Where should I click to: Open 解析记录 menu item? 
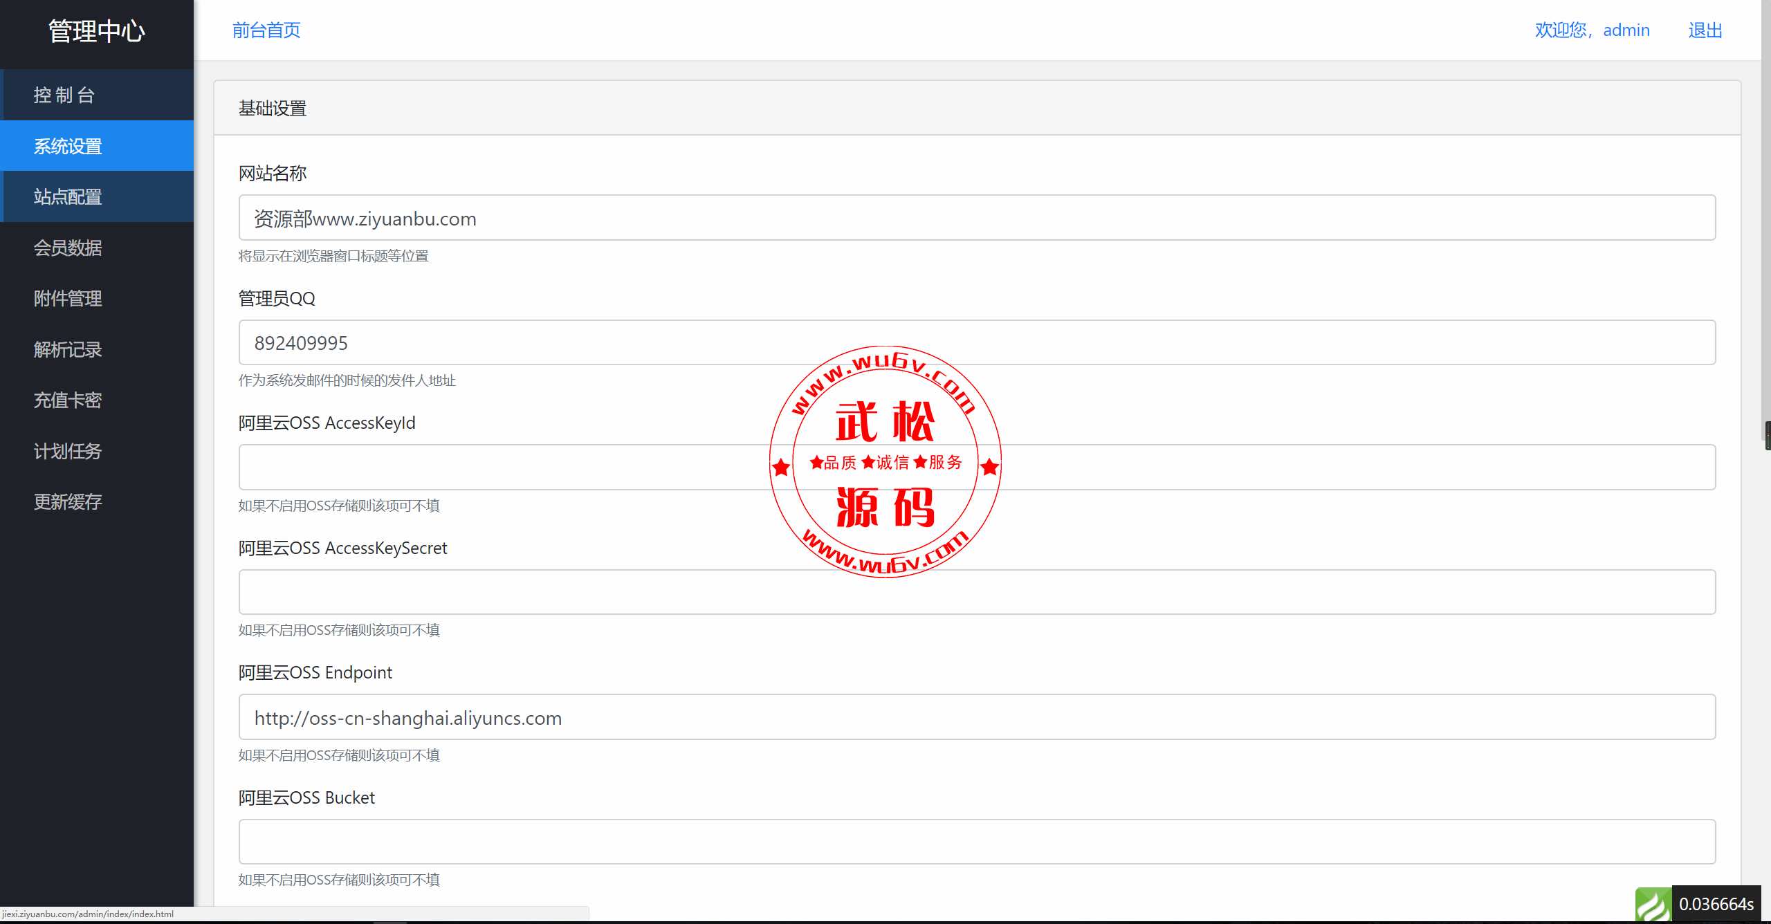(x=97, y=349)
